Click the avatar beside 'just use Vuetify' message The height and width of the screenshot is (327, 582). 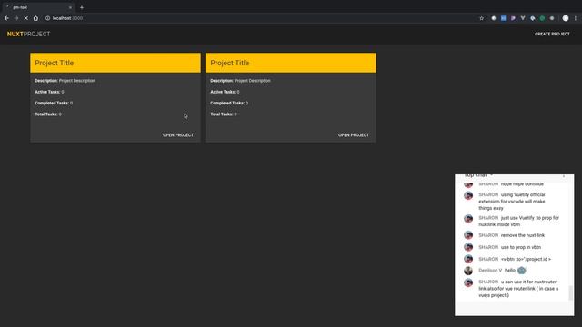[468, 218]
